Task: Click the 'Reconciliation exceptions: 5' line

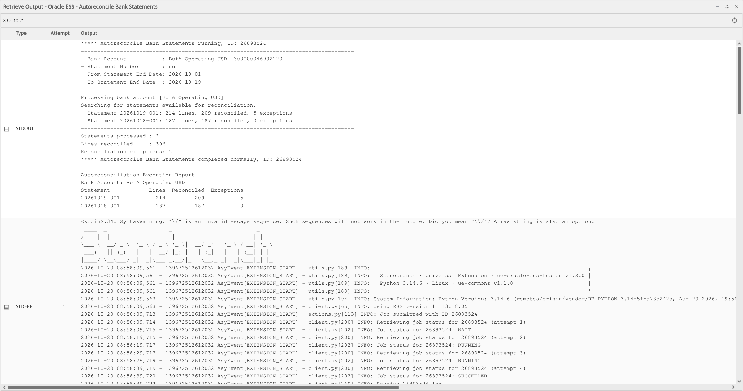Action: 126,152
